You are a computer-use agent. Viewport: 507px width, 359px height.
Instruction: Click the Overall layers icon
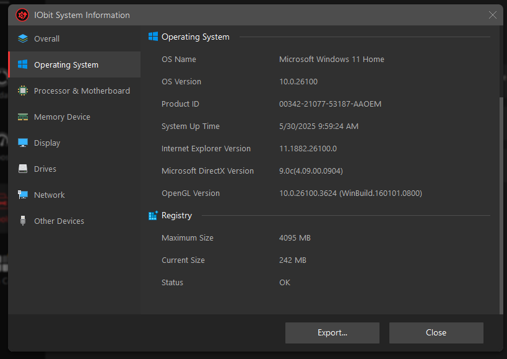coord(23,38)
